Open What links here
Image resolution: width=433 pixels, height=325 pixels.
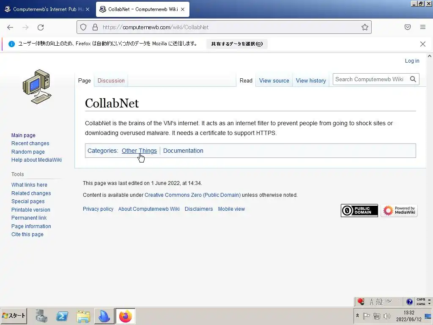click(x=29, y=185)
